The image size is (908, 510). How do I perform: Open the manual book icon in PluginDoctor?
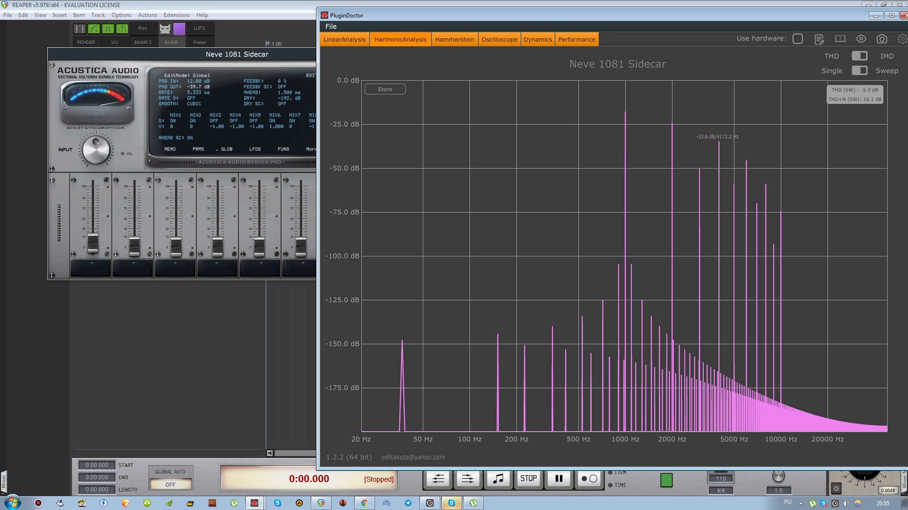click(840, 39)
